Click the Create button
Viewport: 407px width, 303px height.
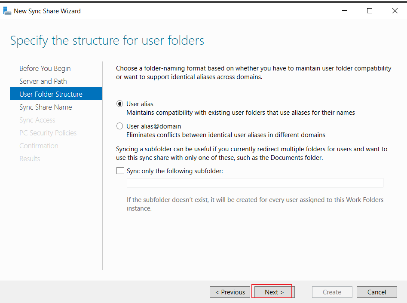(x=332, y=292)
